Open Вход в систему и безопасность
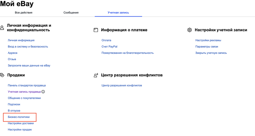Image resolution: width=255 pixels, height=136 pixels. [x=28, y=47]
